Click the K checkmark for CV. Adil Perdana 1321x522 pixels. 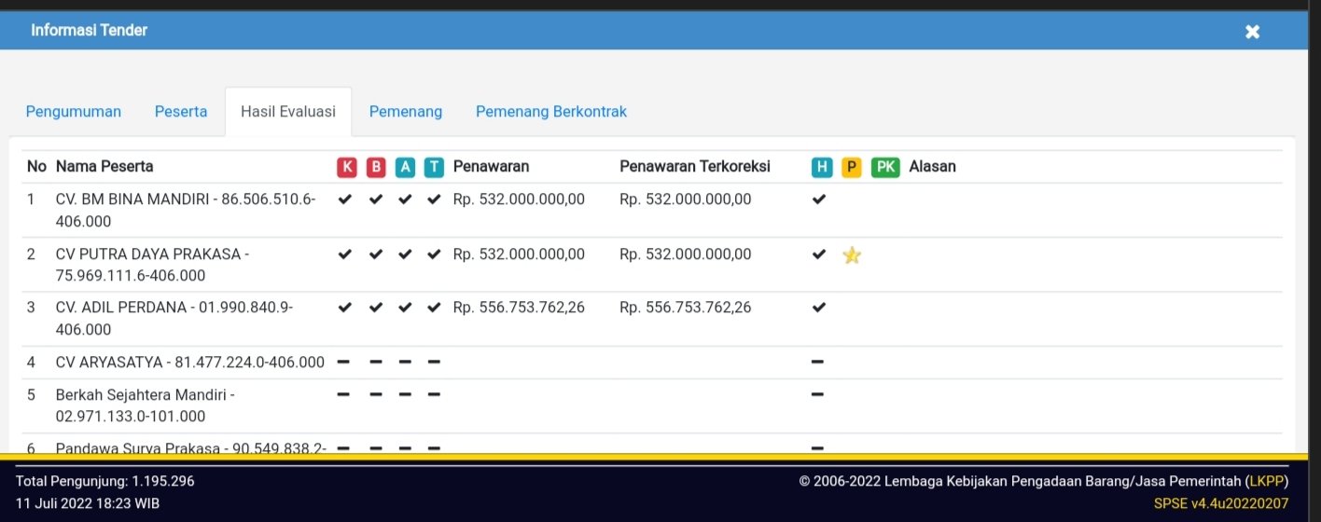[x=345, y=308]
